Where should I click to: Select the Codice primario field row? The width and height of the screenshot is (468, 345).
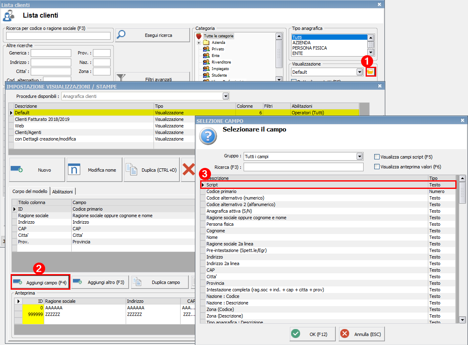(x=328, y=191)
